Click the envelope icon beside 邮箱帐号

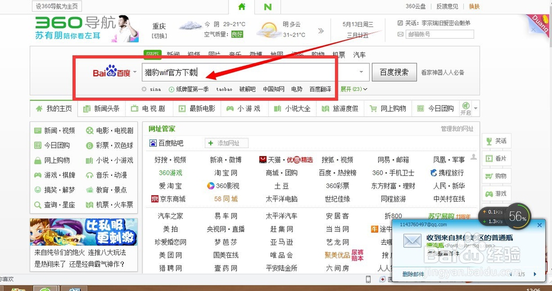[400, 34]
